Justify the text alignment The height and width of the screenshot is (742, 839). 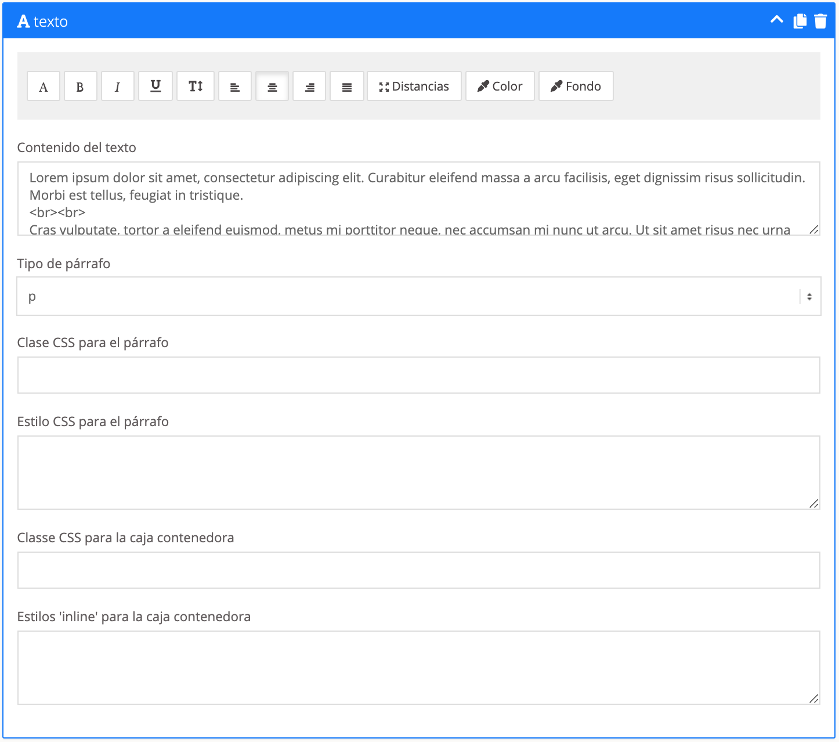[x=347, y=87]
